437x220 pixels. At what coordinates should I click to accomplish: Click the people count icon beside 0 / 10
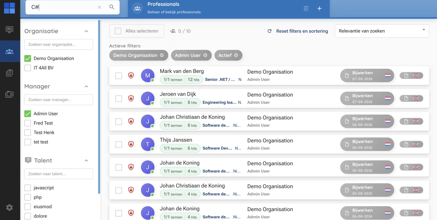pyautogui.click(x=173, y=31)
